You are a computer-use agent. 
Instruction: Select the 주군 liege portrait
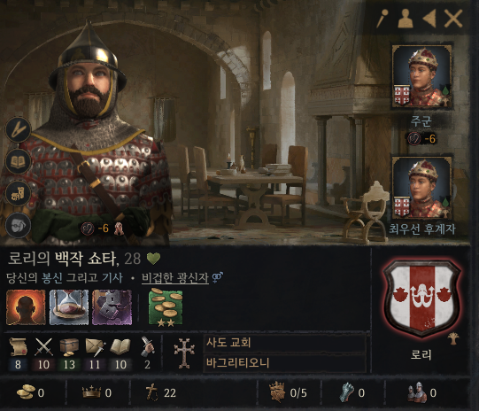[x=421, y=77]
